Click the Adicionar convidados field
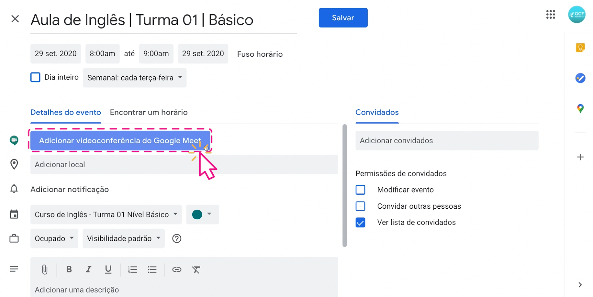 click(x=447, y=140)
